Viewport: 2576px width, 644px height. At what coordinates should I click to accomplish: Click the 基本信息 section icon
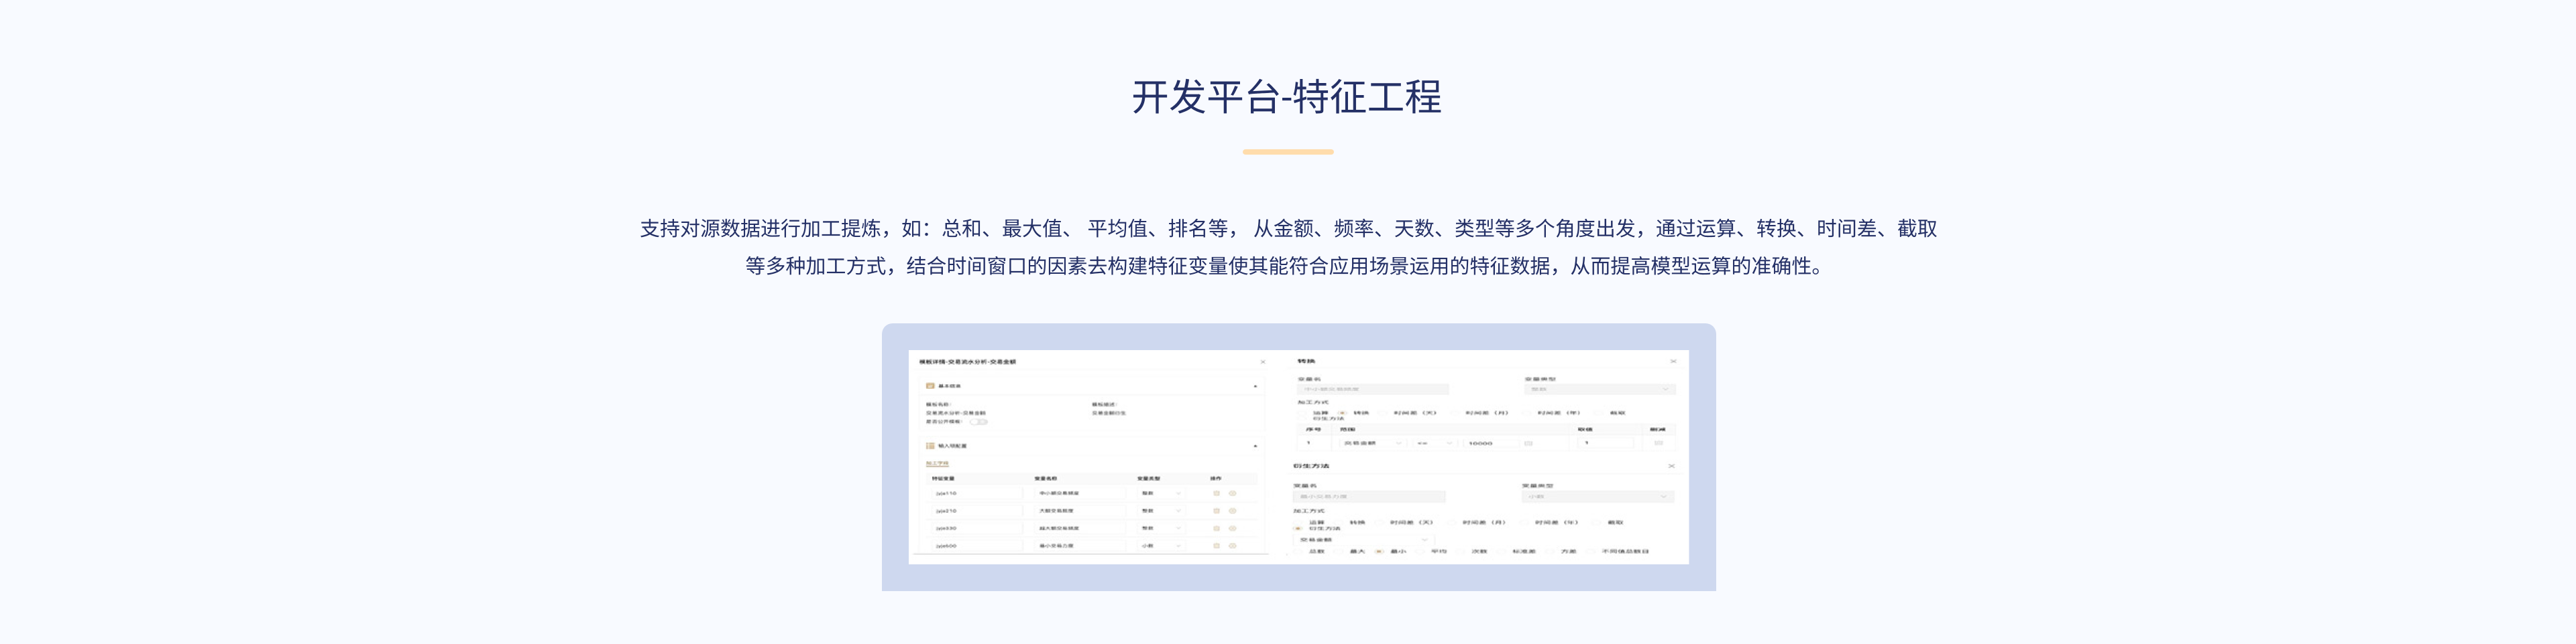[x=930, y=386]
